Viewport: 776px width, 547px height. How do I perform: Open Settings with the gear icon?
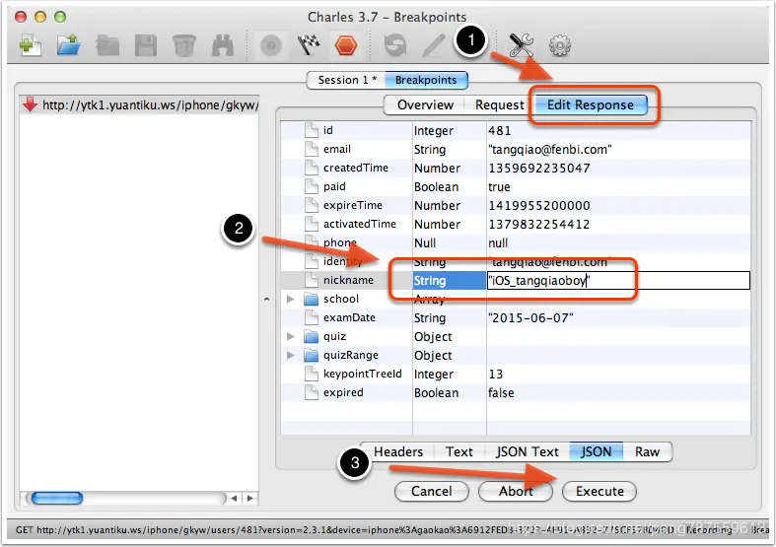coord(560,46)
